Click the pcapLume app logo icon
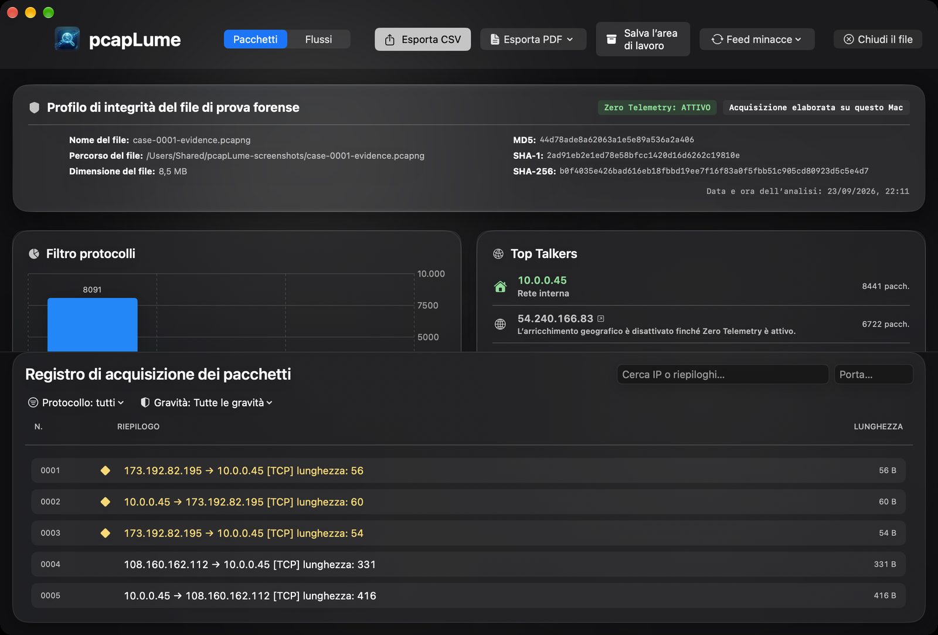Image resolution: width=938 pixels, height=635 pixels. [x=67, y=39]
